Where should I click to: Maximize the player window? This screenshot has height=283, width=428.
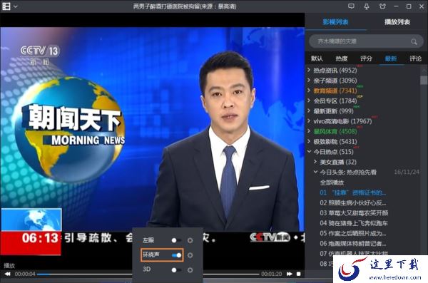click(x=409, y=6)
